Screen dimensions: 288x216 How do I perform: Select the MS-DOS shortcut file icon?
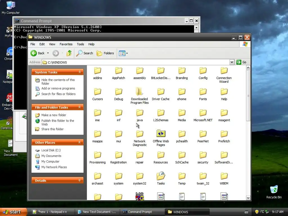pyautogui.click(x=139, y=196)
